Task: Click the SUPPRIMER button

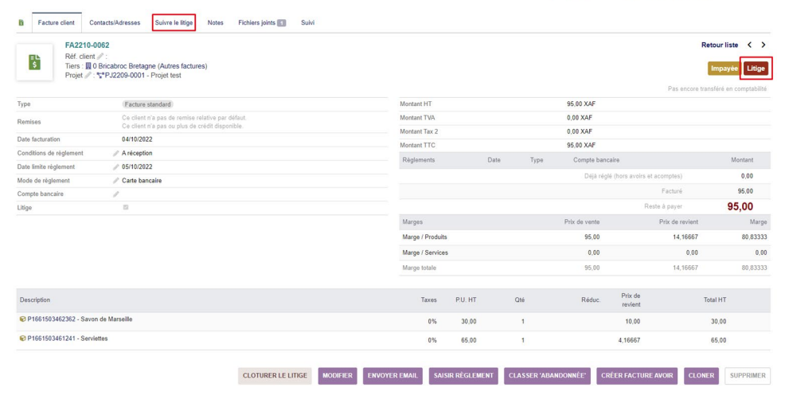Action: click(748, 376)
